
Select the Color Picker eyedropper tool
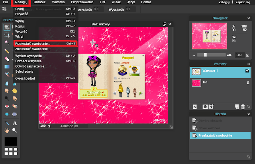[x=7, y=123]
